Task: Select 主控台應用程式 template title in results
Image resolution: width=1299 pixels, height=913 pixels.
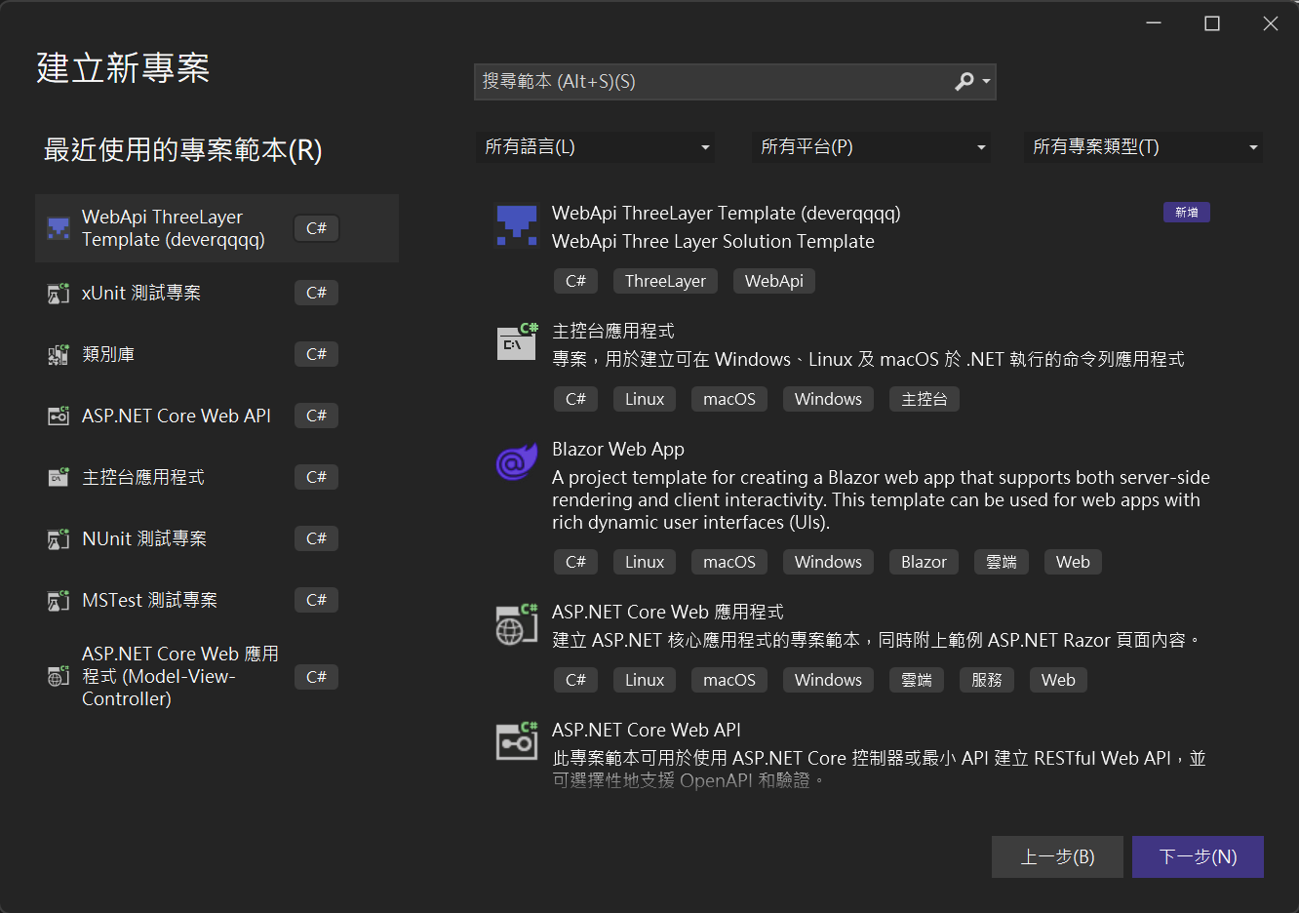Action: click(613, 331)
